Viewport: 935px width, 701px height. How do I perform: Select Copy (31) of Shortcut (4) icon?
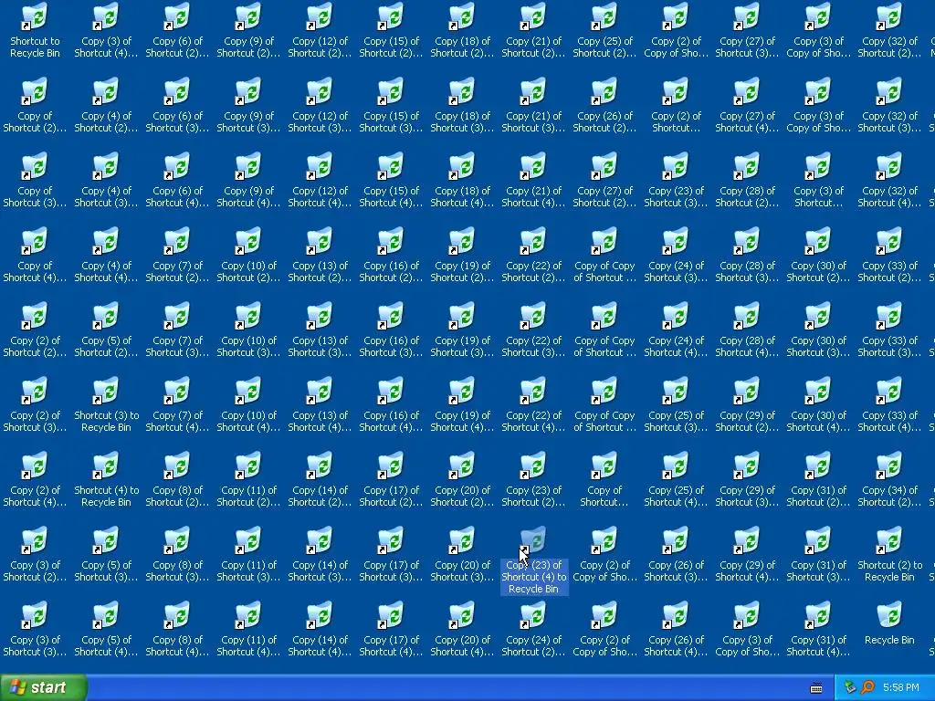click(x=818, y=629)
